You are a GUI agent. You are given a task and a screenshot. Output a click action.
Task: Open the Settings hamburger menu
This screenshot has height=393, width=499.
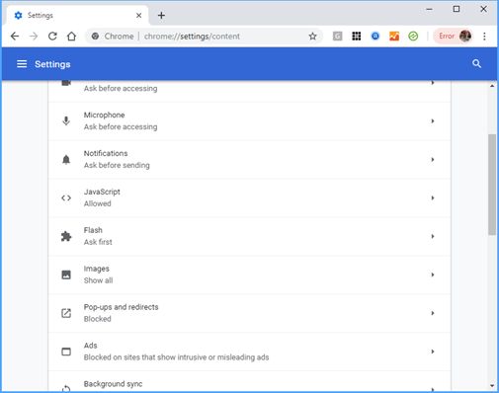point(22,64)
